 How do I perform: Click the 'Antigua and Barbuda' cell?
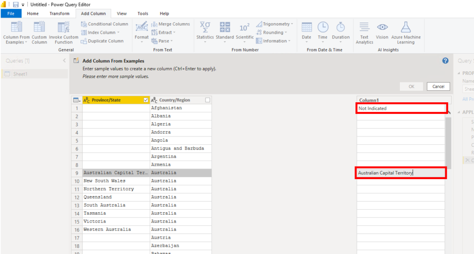point(181,149)
